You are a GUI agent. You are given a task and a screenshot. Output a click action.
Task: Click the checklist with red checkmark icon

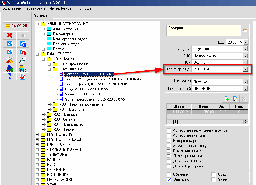pyautogui.click(x=23, y=76)
